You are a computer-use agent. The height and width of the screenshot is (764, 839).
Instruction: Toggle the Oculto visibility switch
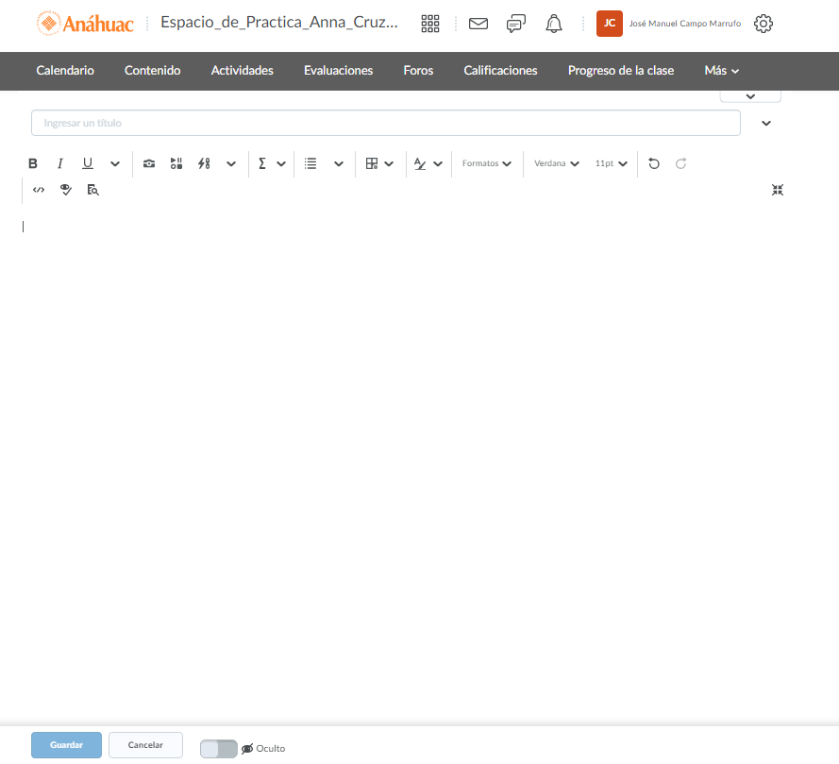[219, 748]
